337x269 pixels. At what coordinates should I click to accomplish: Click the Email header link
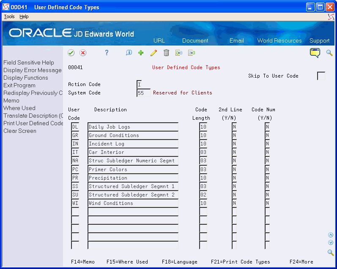click(237, 40)
